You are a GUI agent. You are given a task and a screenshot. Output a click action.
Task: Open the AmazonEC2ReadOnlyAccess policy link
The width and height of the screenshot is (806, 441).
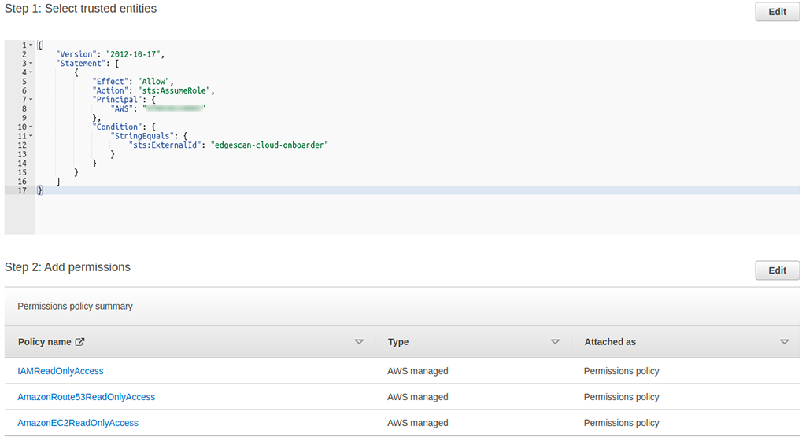(x=78, y=423)
